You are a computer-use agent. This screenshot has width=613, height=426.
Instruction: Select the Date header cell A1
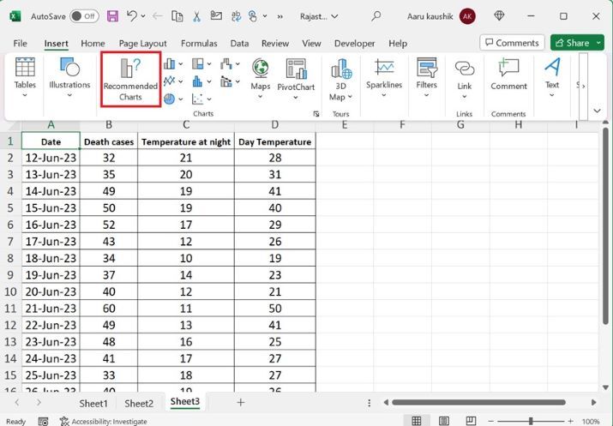click(x=51, y=141)
